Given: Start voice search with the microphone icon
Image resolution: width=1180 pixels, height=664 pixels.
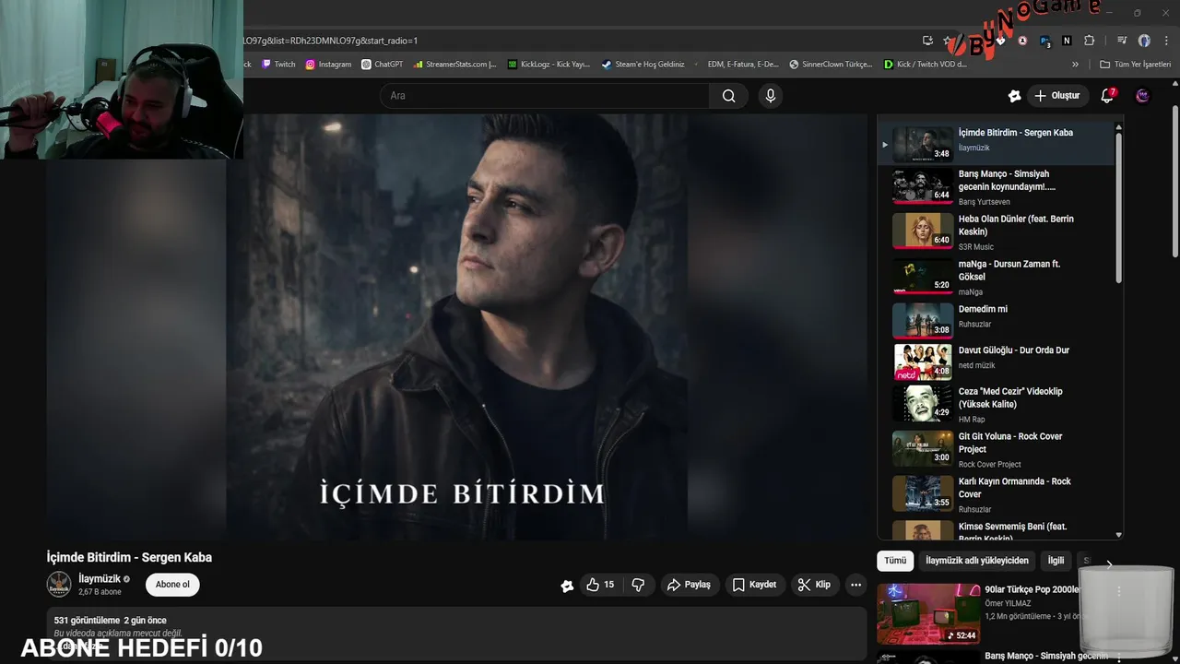Looking at the screenshot, I should 771,96.
